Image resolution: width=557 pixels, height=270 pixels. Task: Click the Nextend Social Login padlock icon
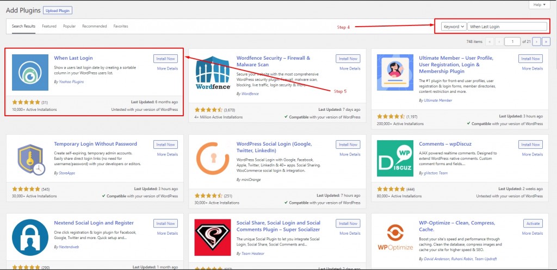30,237
